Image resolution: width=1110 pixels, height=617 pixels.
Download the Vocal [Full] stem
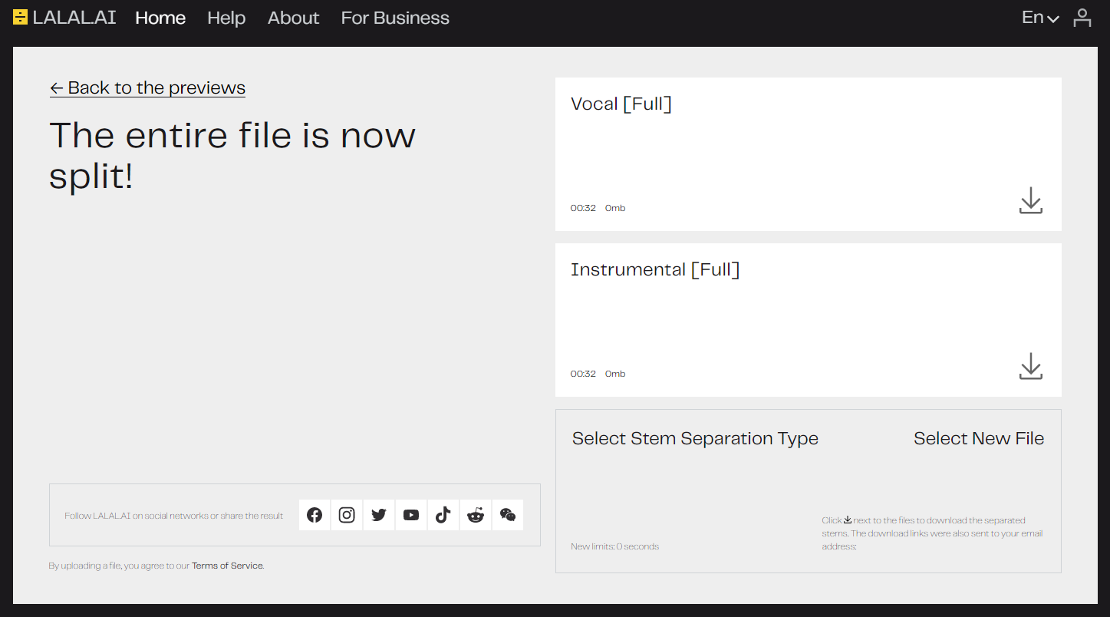tap(1030, 200)
